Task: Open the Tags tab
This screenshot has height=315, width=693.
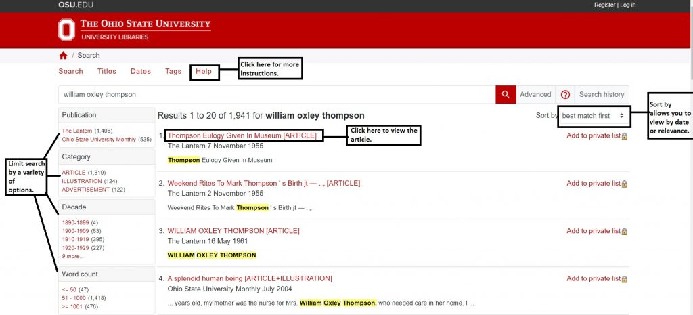Action: (x=173, y=71)
